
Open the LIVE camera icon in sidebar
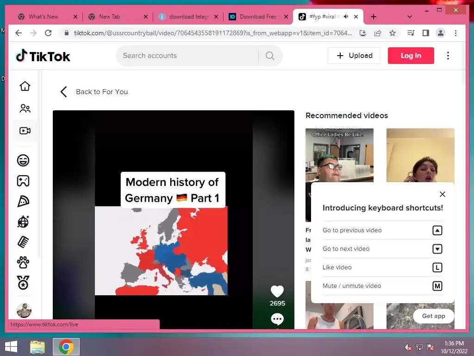pyautogui.click(x=25, y=131)
